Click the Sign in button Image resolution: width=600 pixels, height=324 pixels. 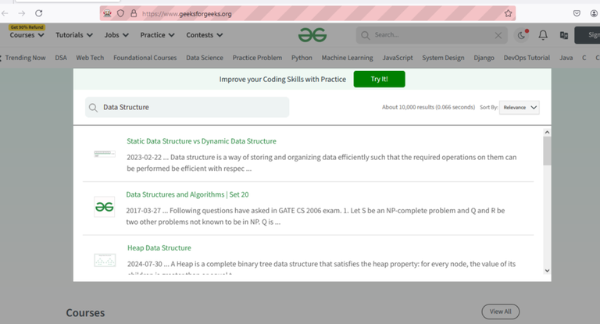[587, 35]
